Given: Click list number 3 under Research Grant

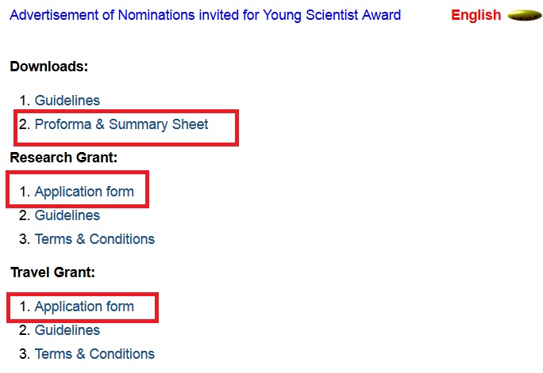Looking at the screenshot, I should 24,239.
